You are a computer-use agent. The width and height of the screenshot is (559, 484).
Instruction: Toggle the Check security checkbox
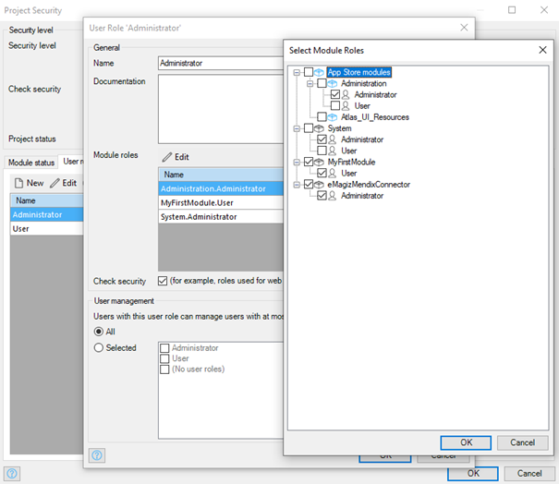coord(163,281)
